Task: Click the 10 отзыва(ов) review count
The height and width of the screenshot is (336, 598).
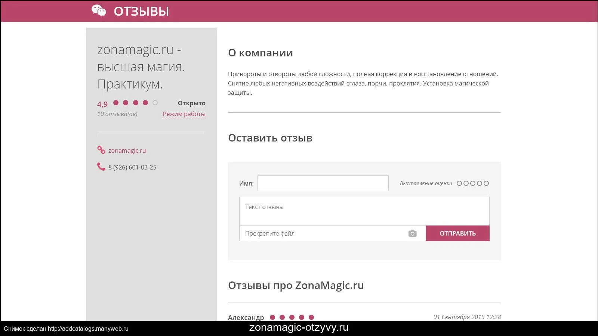Action: coord(117,114)
